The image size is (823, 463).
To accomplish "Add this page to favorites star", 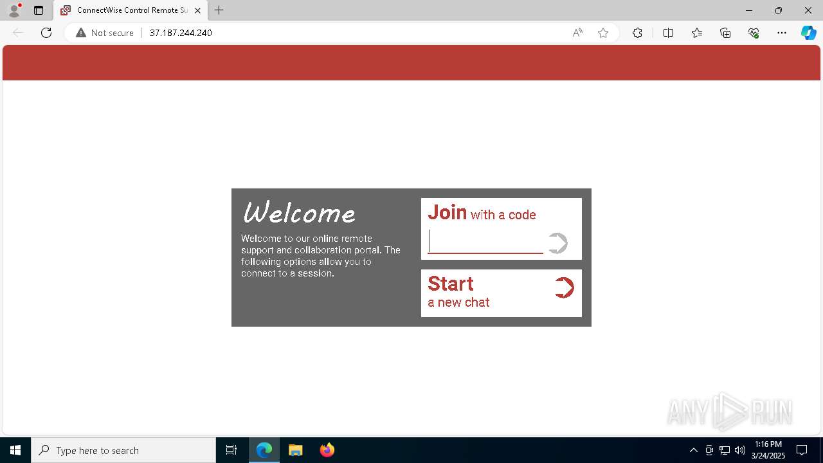I will pos(603,33).
